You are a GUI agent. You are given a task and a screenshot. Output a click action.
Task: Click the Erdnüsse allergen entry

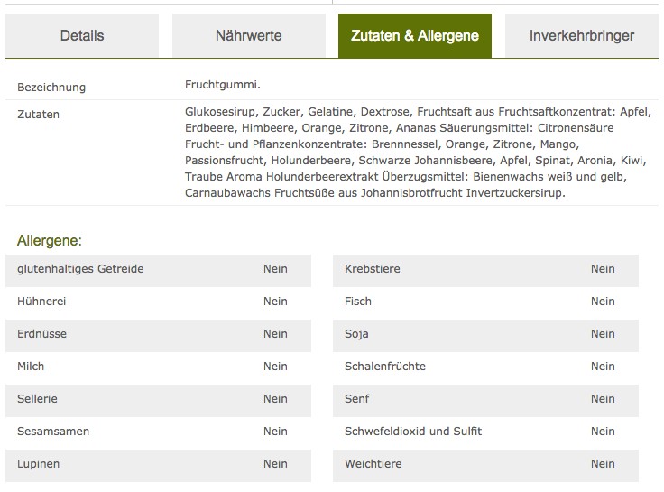coord(41,334)
